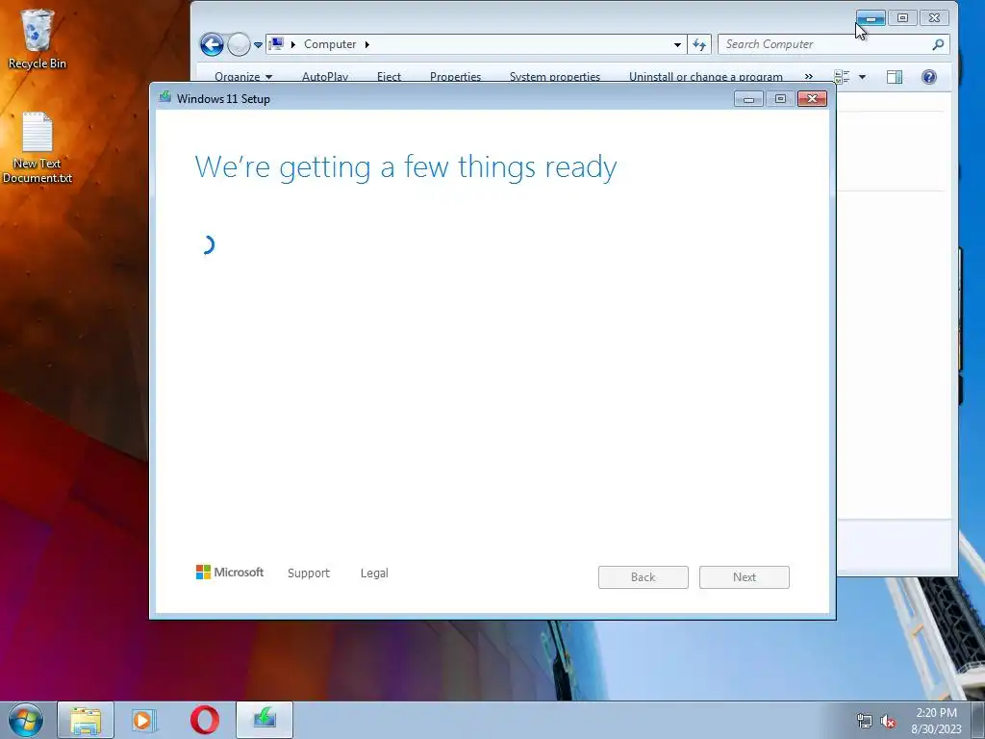Click the change view icon in Explorer
Screen dimensions: 985x739
click(x=842, y=77)
